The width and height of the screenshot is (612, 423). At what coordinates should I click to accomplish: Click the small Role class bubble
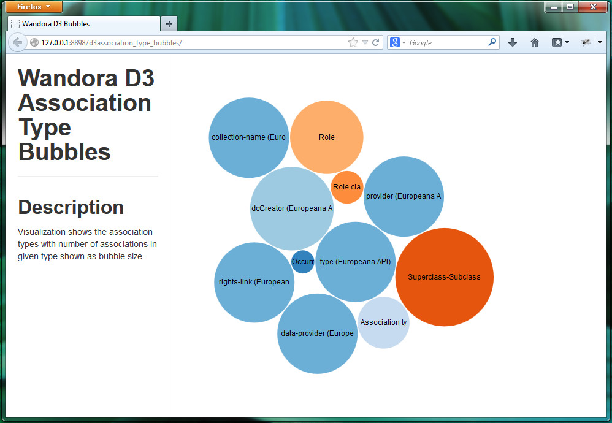(346, 187)
